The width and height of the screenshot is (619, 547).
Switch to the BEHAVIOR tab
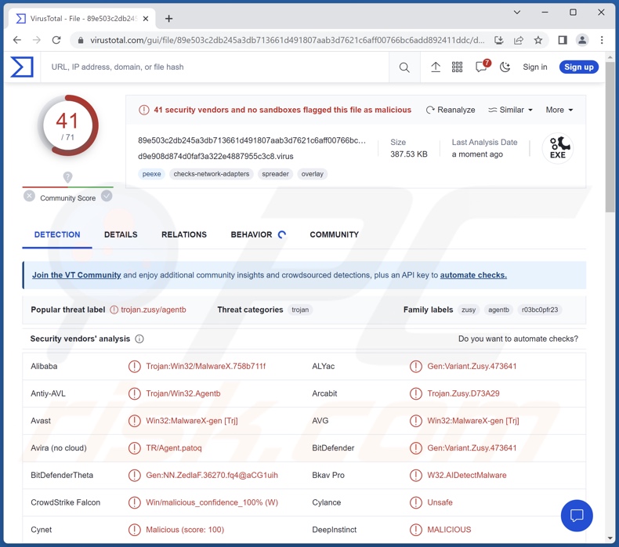(258, 234)
